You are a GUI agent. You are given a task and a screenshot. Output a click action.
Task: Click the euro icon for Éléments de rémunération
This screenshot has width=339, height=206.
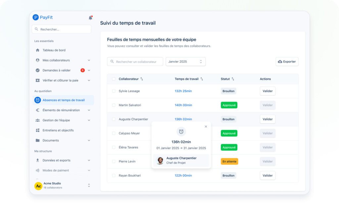pyautogui.click(x=37, y=110)
